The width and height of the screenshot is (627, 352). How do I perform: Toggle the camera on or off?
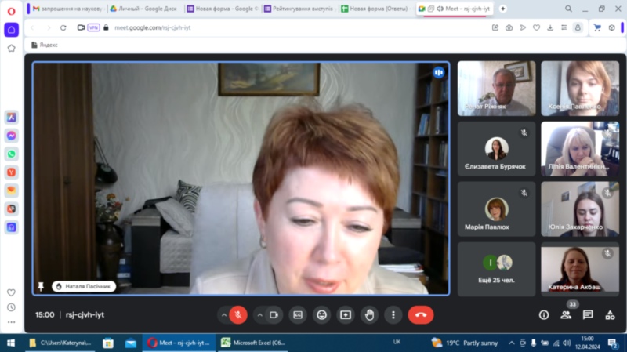(274, 314)
